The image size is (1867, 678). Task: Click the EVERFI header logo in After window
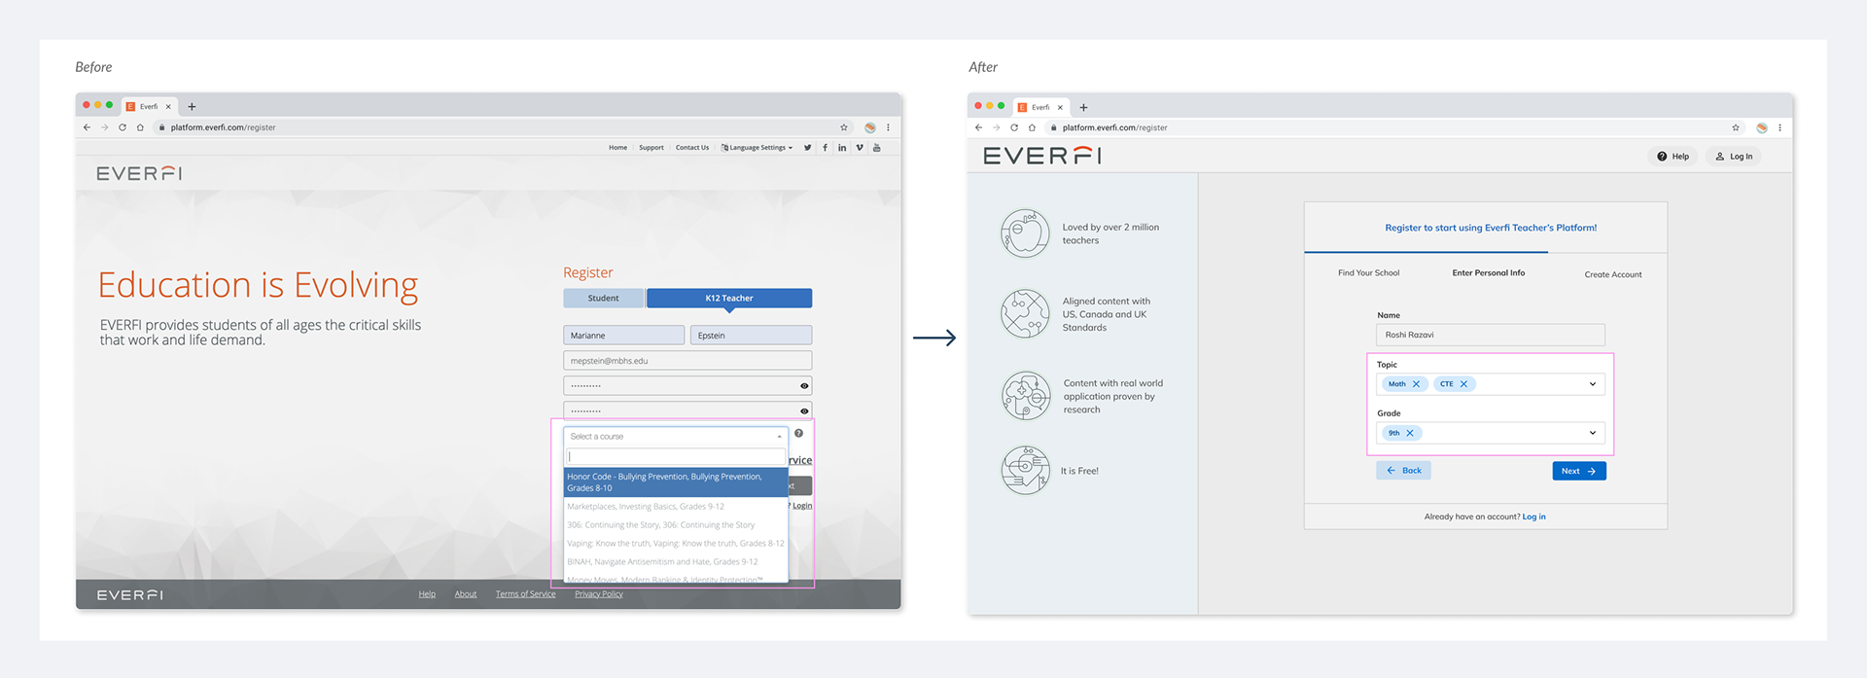click(1041, 156)
